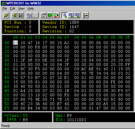This screenshot has width=135, height=129.
Task: Select highlighted byte B9 at offset 00
Action: pyautogui.click(x=15, y=43)
